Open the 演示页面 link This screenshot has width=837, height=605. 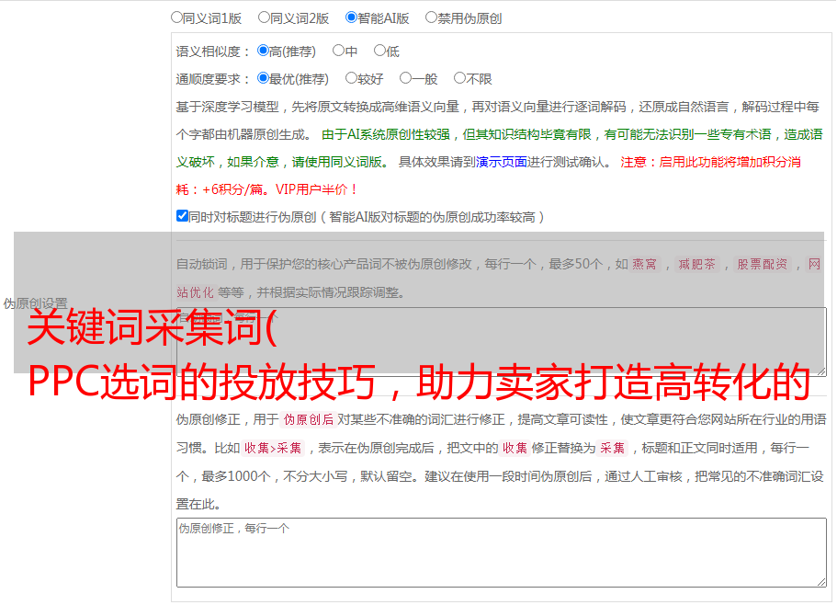[x=502, y=162]
